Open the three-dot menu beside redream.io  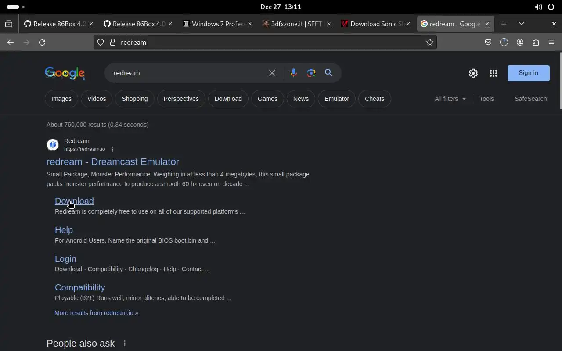(x=112, y=149)
